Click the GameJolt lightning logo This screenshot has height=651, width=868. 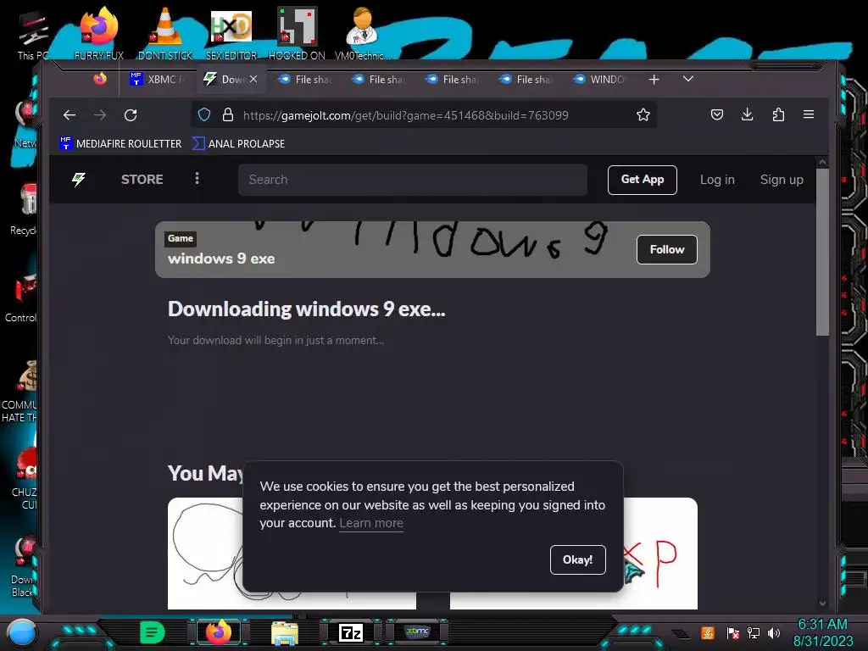pos(79,180)
